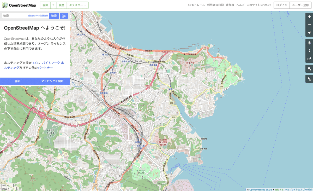Click the route 26 road shield

tap(9, 144)
